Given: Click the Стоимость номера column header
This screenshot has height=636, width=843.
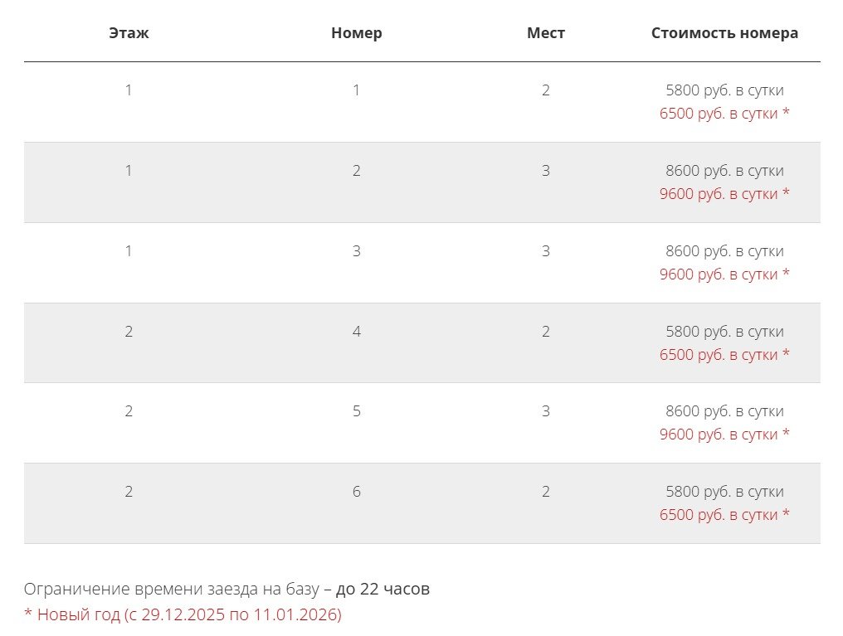Looking at the screenshot, I should point(724,33).
